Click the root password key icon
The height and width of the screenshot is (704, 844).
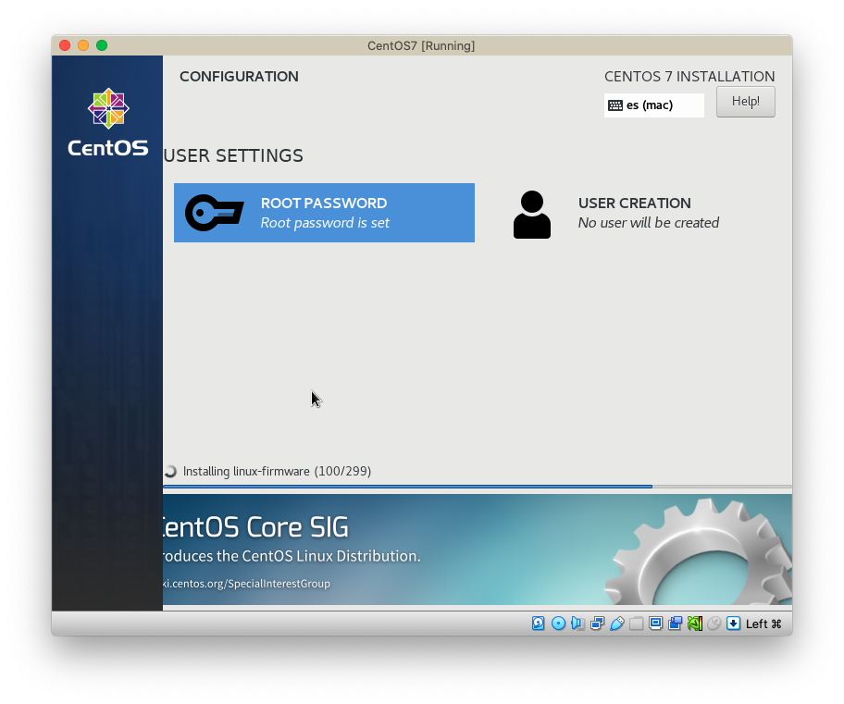click(214, 213)
